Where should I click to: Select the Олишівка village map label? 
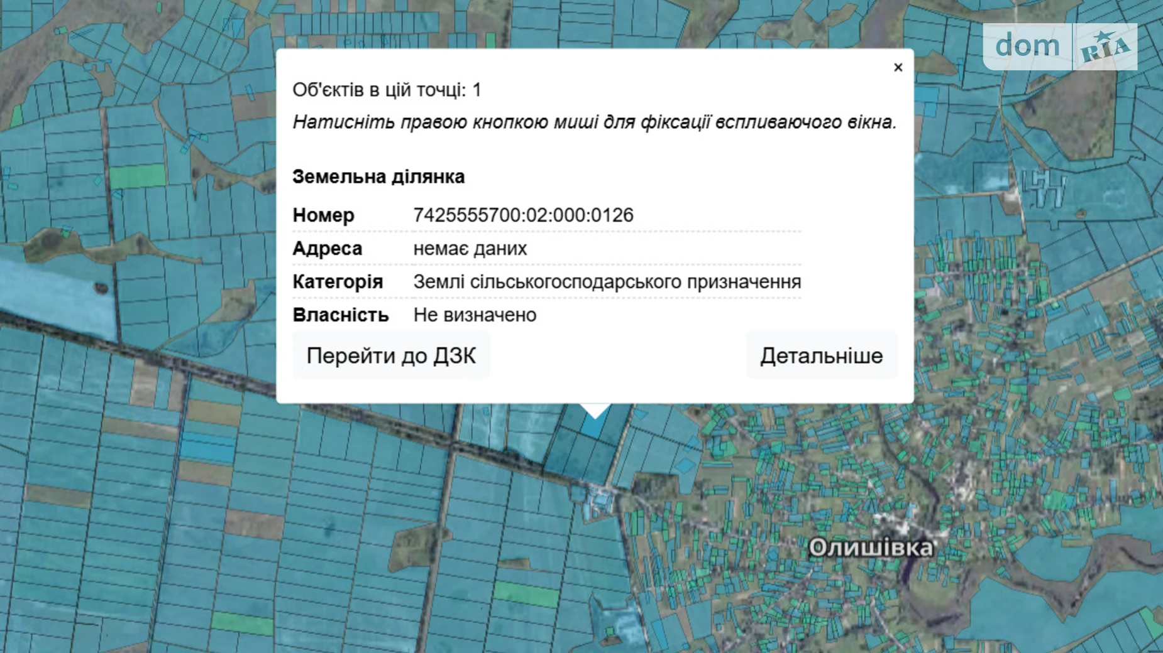(x=870, y=548)
